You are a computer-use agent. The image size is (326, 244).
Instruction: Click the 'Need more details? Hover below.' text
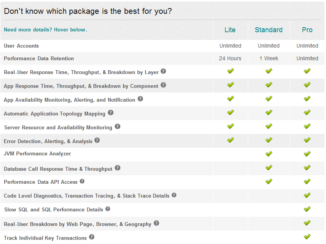(x=45, y=30)
